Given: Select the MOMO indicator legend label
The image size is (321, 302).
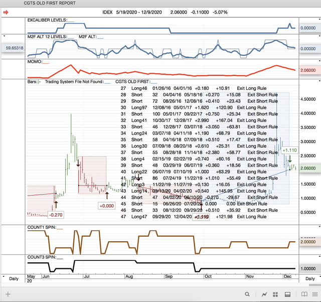Looking at the screenshot, I should tap(35, 62).
